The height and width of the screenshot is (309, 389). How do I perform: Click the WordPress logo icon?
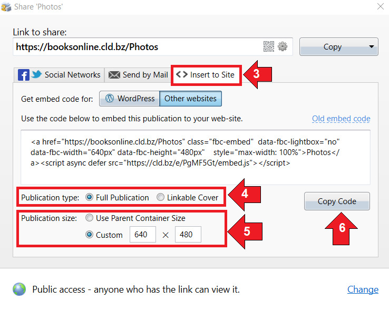click(x=110, y=98)
